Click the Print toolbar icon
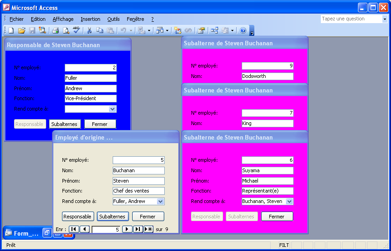Viewport: 391px width, 251px height. click(55, 30)
